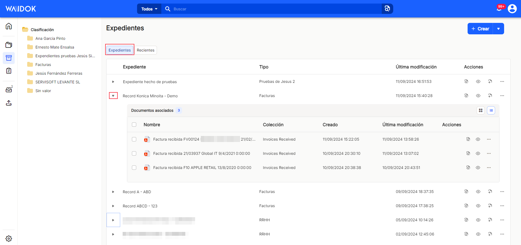Search inside Factura recibida FV00124 document
This screenshot has height=245, width=521.
pyautogui.click(x=468, y=139)
